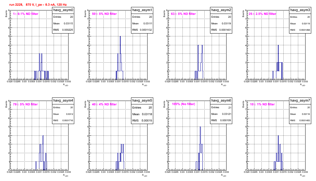The image size is (316, 181).
Task: Click the A_LED x-axis title under havg_asym5
Action: pos(145,175)
